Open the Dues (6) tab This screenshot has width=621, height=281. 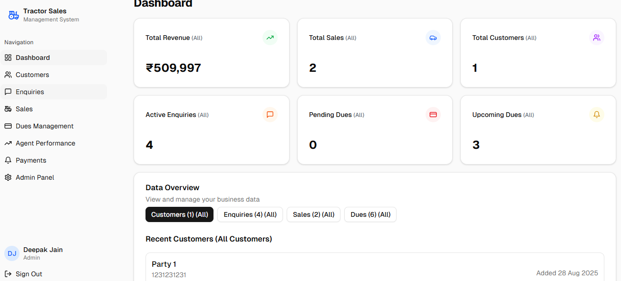coord(370,214)
